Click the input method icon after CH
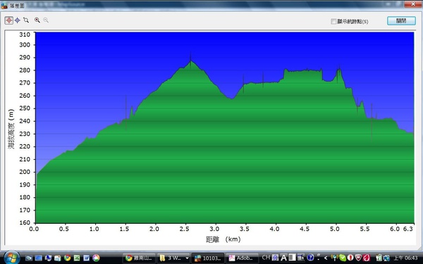 pos(275,258)
